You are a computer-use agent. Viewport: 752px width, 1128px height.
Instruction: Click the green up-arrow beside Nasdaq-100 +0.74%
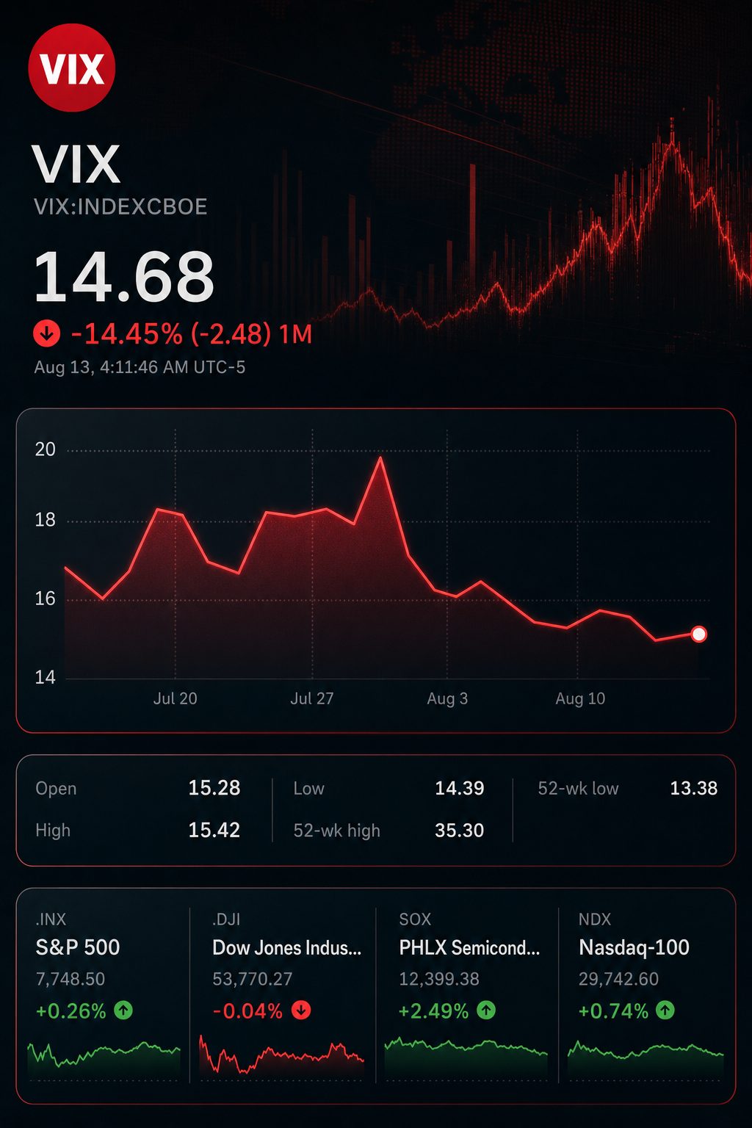point(665,1010)
